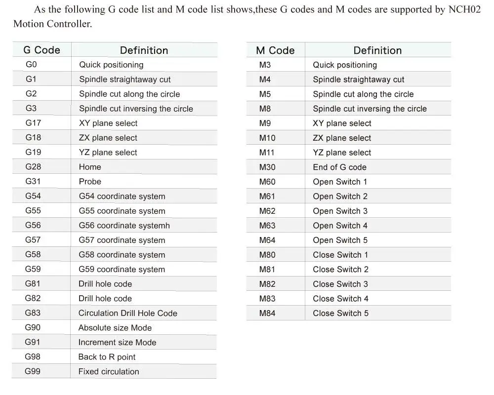Click the G90 Absolute size Mode entry
494x395 pixels.
point(115,327)
